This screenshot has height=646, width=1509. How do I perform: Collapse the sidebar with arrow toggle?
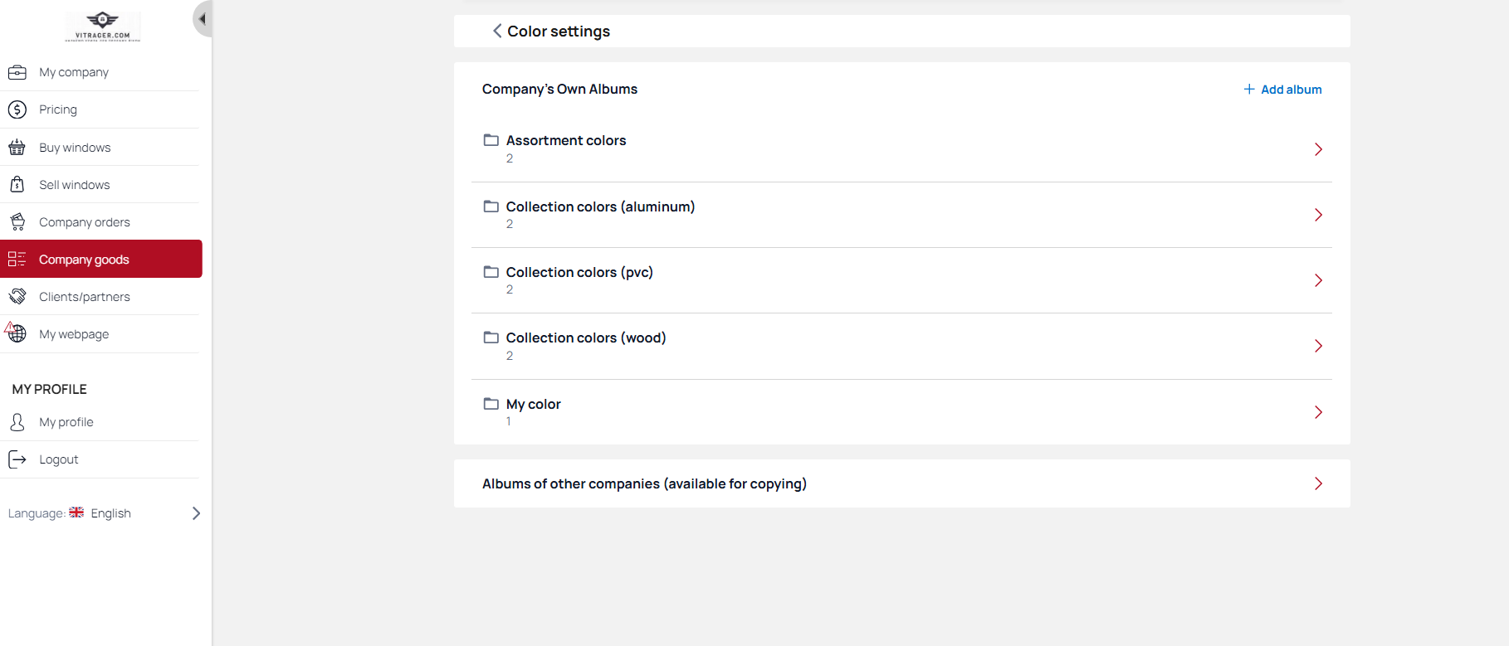(203, 19)
